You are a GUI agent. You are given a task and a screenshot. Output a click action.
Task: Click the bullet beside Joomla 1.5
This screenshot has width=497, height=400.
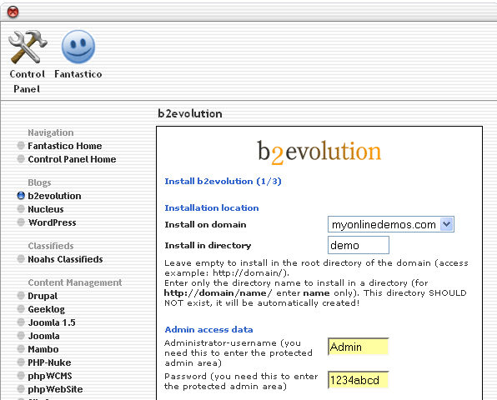pyautogui.click(x=21, y=322)
